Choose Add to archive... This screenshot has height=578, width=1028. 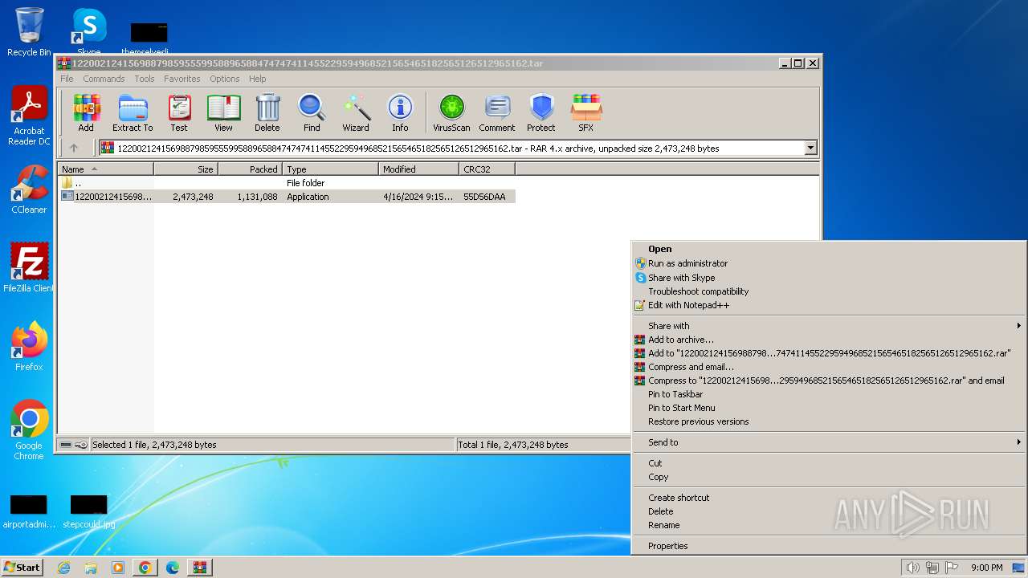coord(829,340)
